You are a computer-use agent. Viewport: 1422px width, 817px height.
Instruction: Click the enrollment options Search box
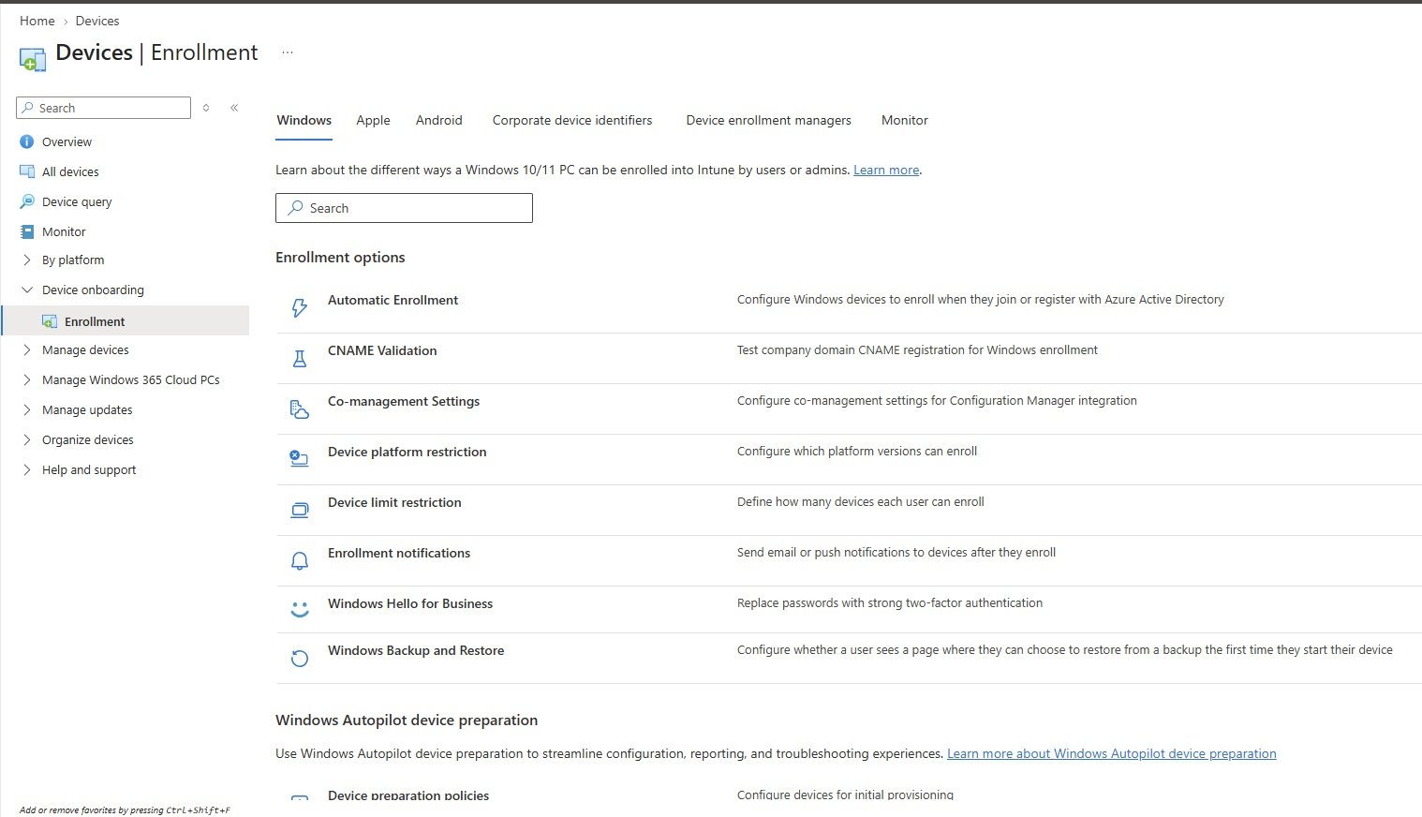[x=404, y=208]
